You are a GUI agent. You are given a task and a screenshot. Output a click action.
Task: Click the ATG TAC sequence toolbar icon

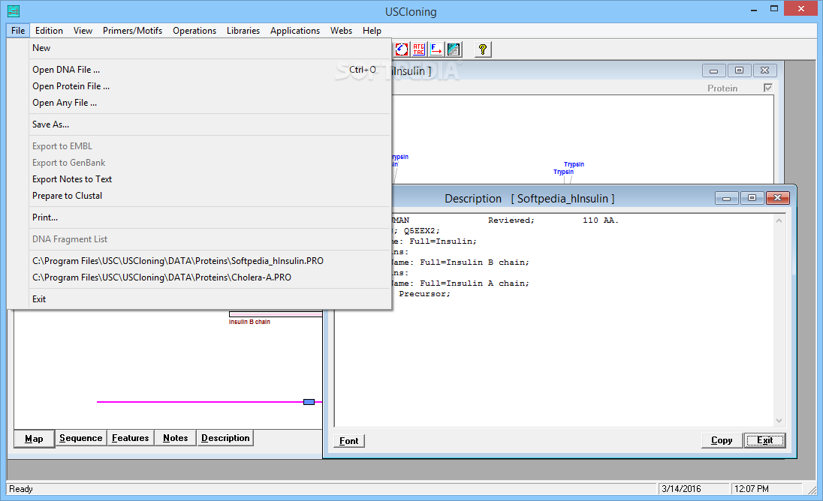419,49
